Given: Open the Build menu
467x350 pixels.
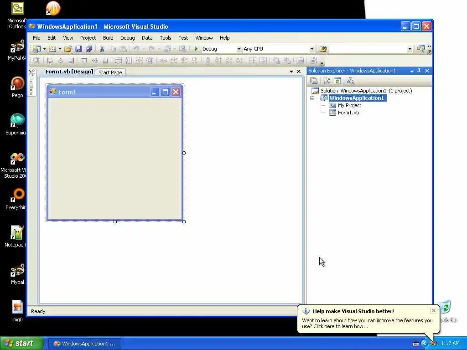Looking at the screenshot, I should 108,38.
